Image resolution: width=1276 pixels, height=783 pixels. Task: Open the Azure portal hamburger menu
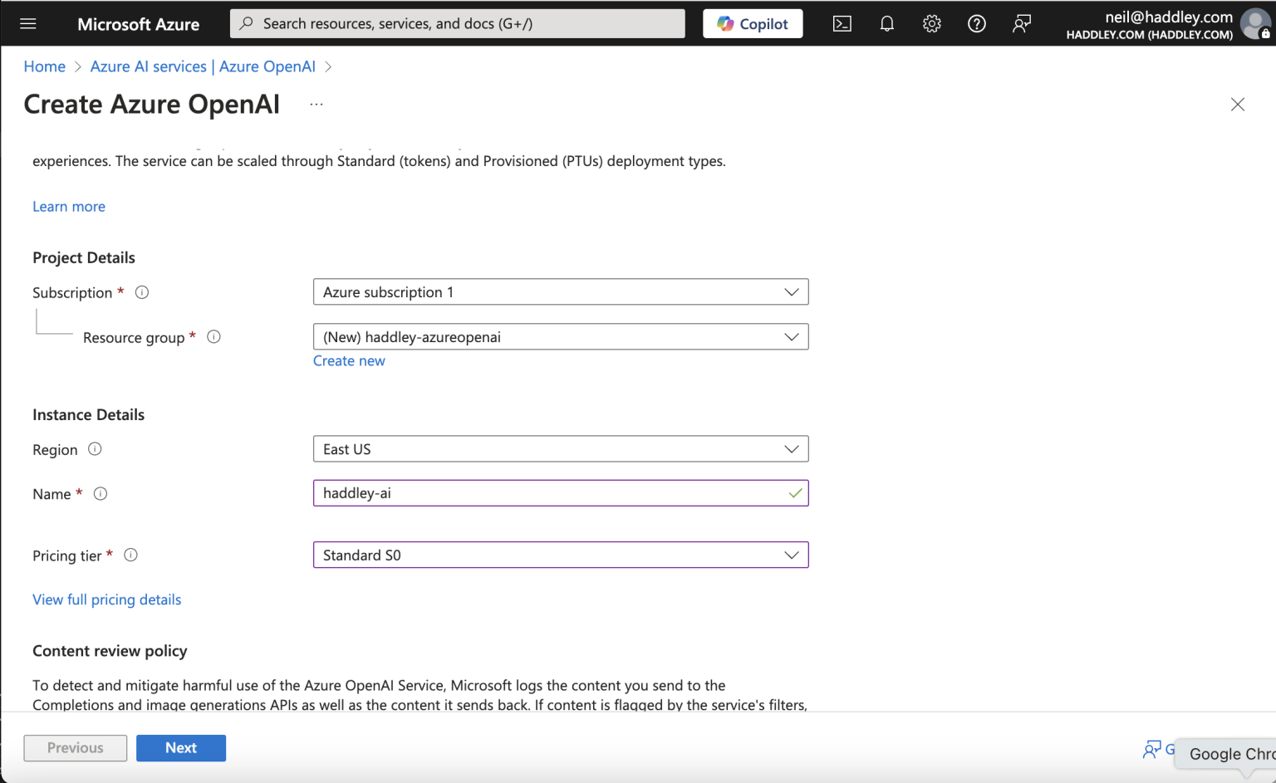[x=27, y=23]
